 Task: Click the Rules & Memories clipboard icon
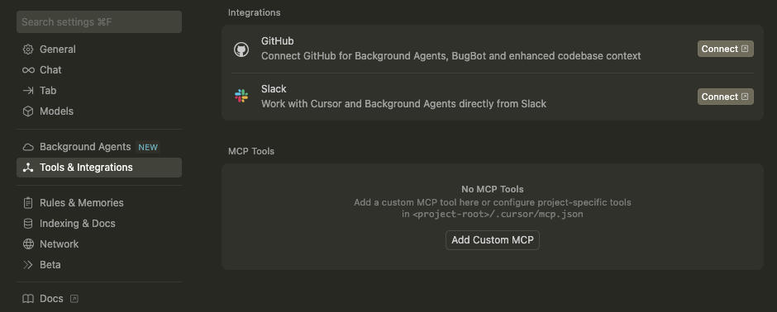[28, 203]
